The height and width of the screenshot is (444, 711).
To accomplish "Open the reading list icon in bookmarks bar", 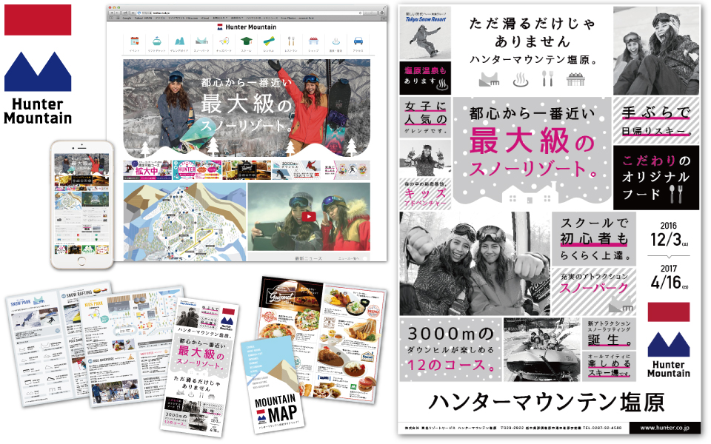I will [111, 18].
